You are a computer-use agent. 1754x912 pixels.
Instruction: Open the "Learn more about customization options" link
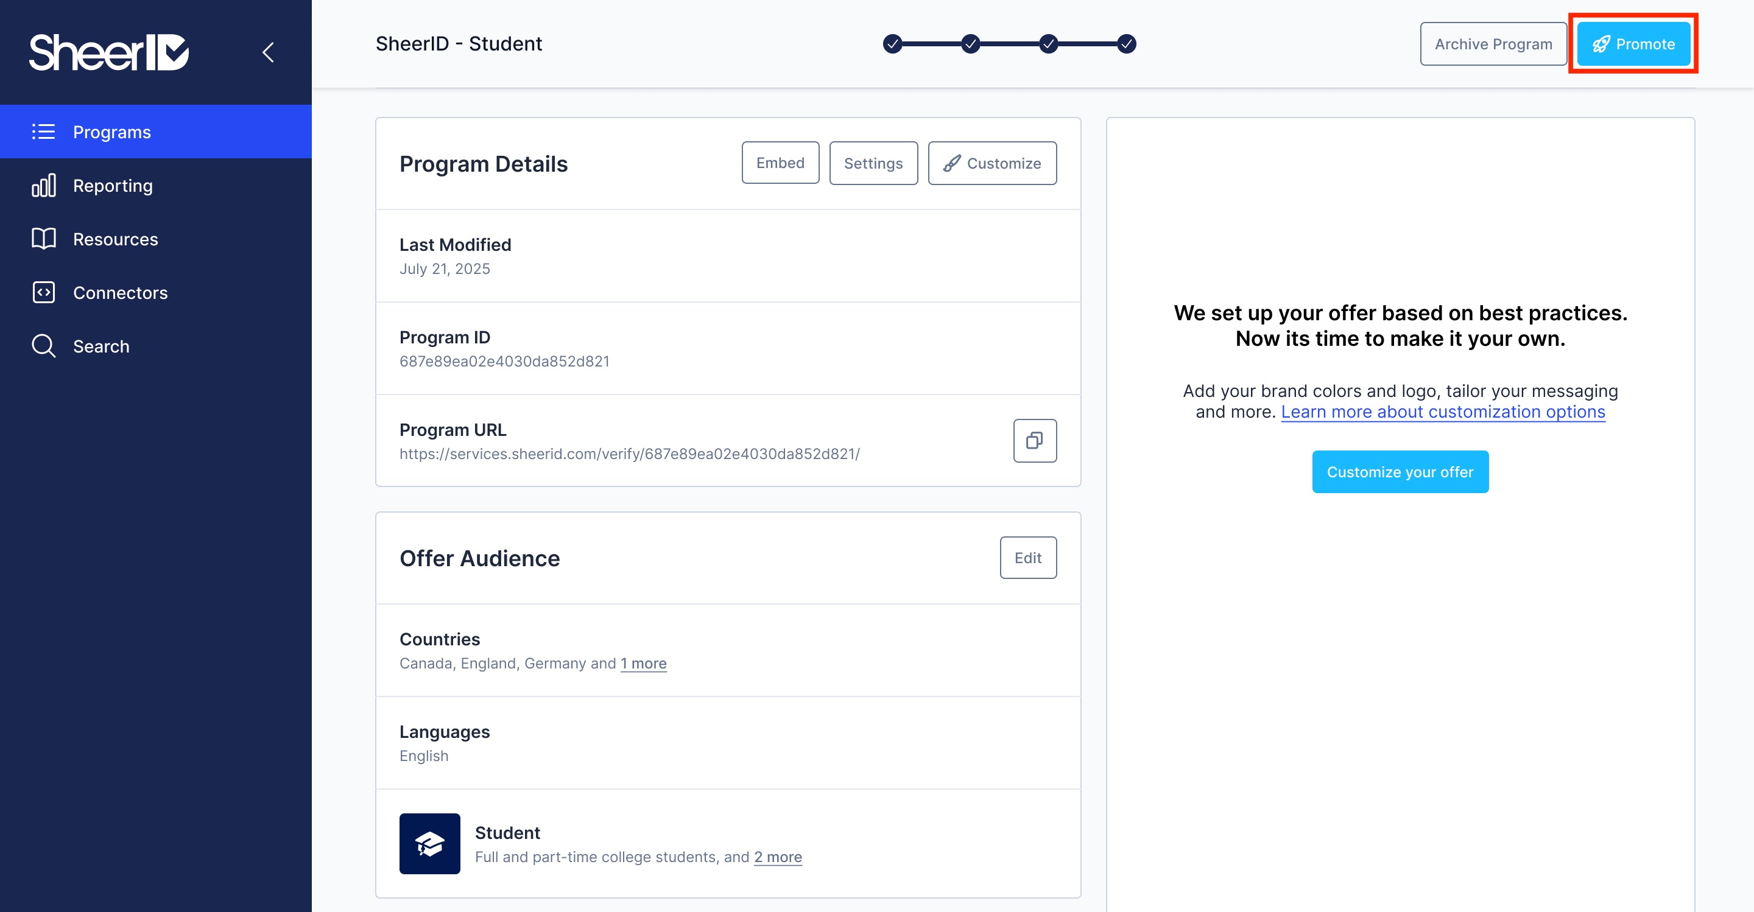[x=1443, y=412]
